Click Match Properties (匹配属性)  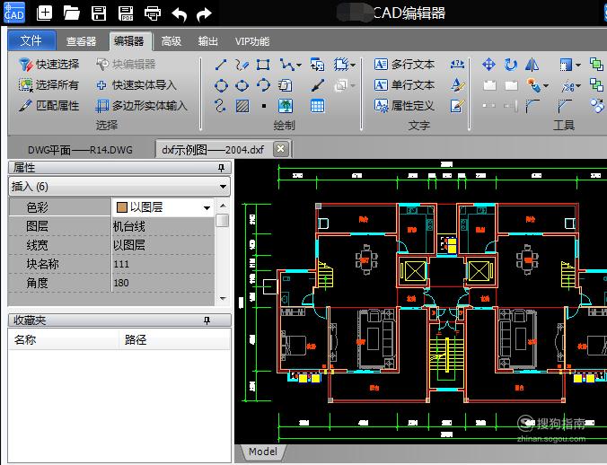48,106
